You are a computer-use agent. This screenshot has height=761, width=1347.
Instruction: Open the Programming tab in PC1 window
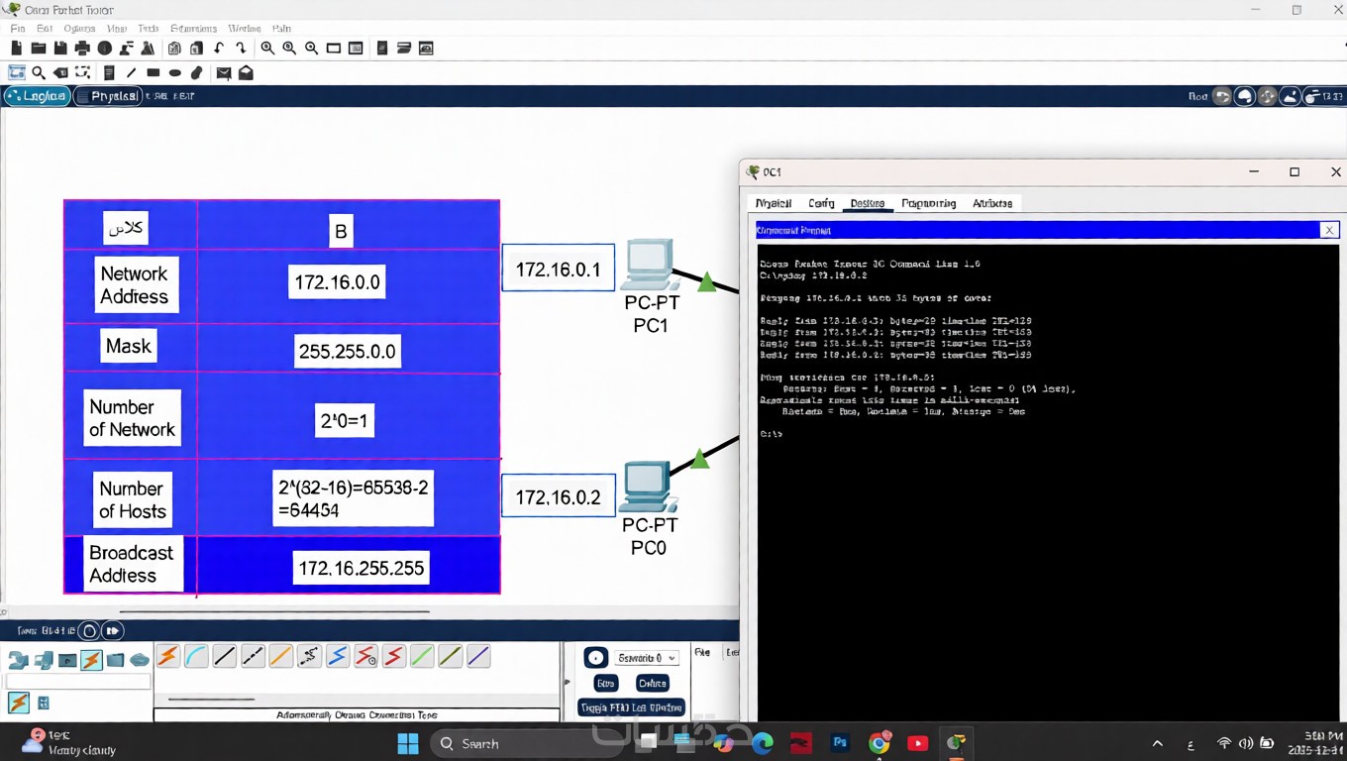tap(928, 203)
